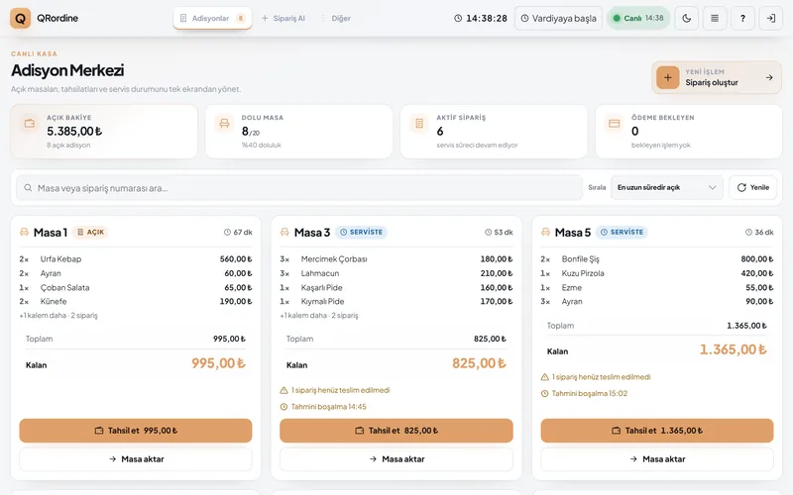Click the Çoban Salata item row
Image resolution: width=793 pixels, height=495 pixels.
136,287
